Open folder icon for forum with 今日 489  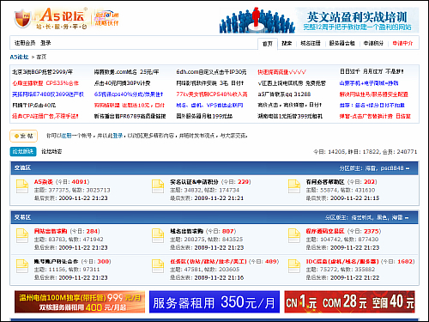pos(158,266)
